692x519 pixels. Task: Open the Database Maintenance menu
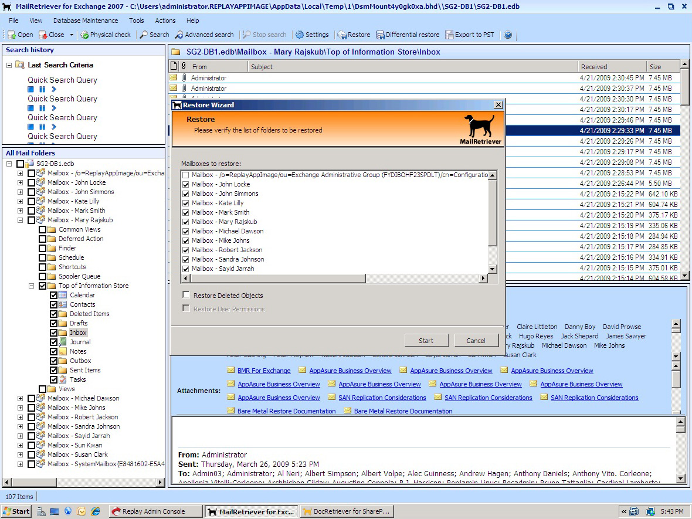click(x=86, y=21)
